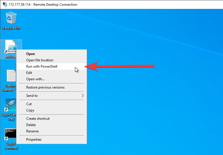Choose Edit from the context menu

pyautogui.click(x=52, y=73)
